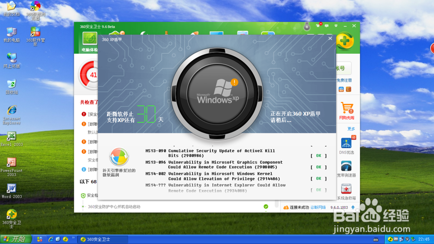Open the 开始 Start menu

click(16, 239)
